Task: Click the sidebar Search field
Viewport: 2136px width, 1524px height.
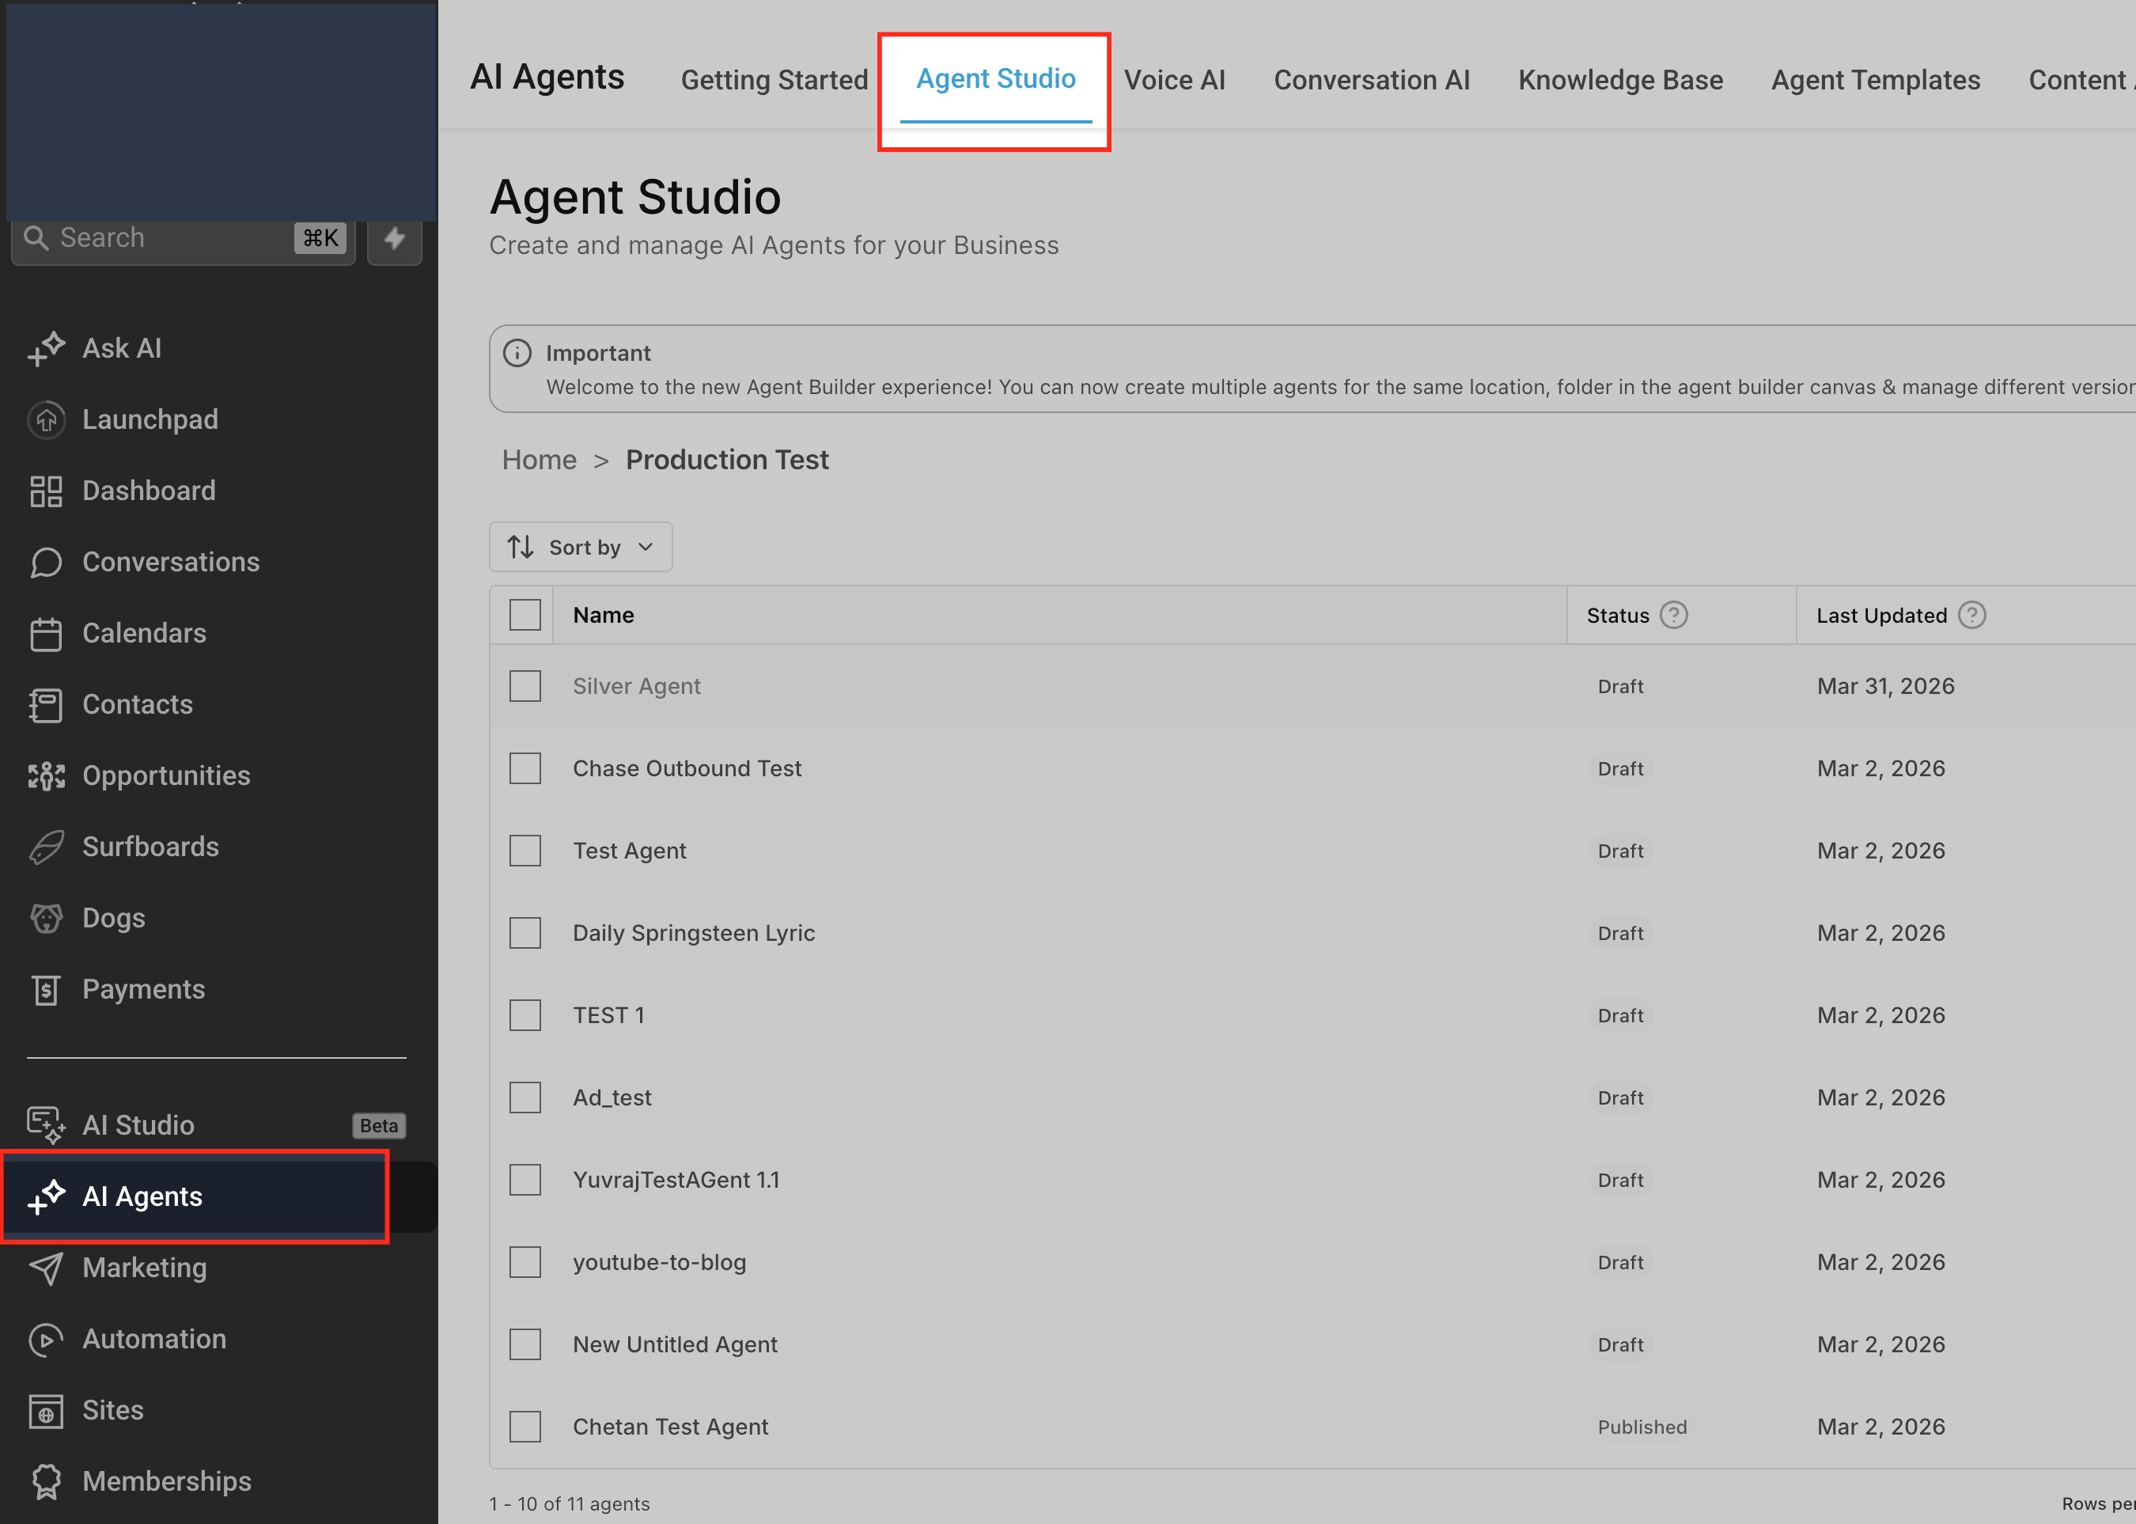Action: [x=183, y=238]
